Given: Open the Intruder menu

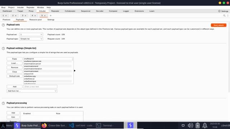Looking at the screenshot, I should pyautogui.click(x=20, y=8).
